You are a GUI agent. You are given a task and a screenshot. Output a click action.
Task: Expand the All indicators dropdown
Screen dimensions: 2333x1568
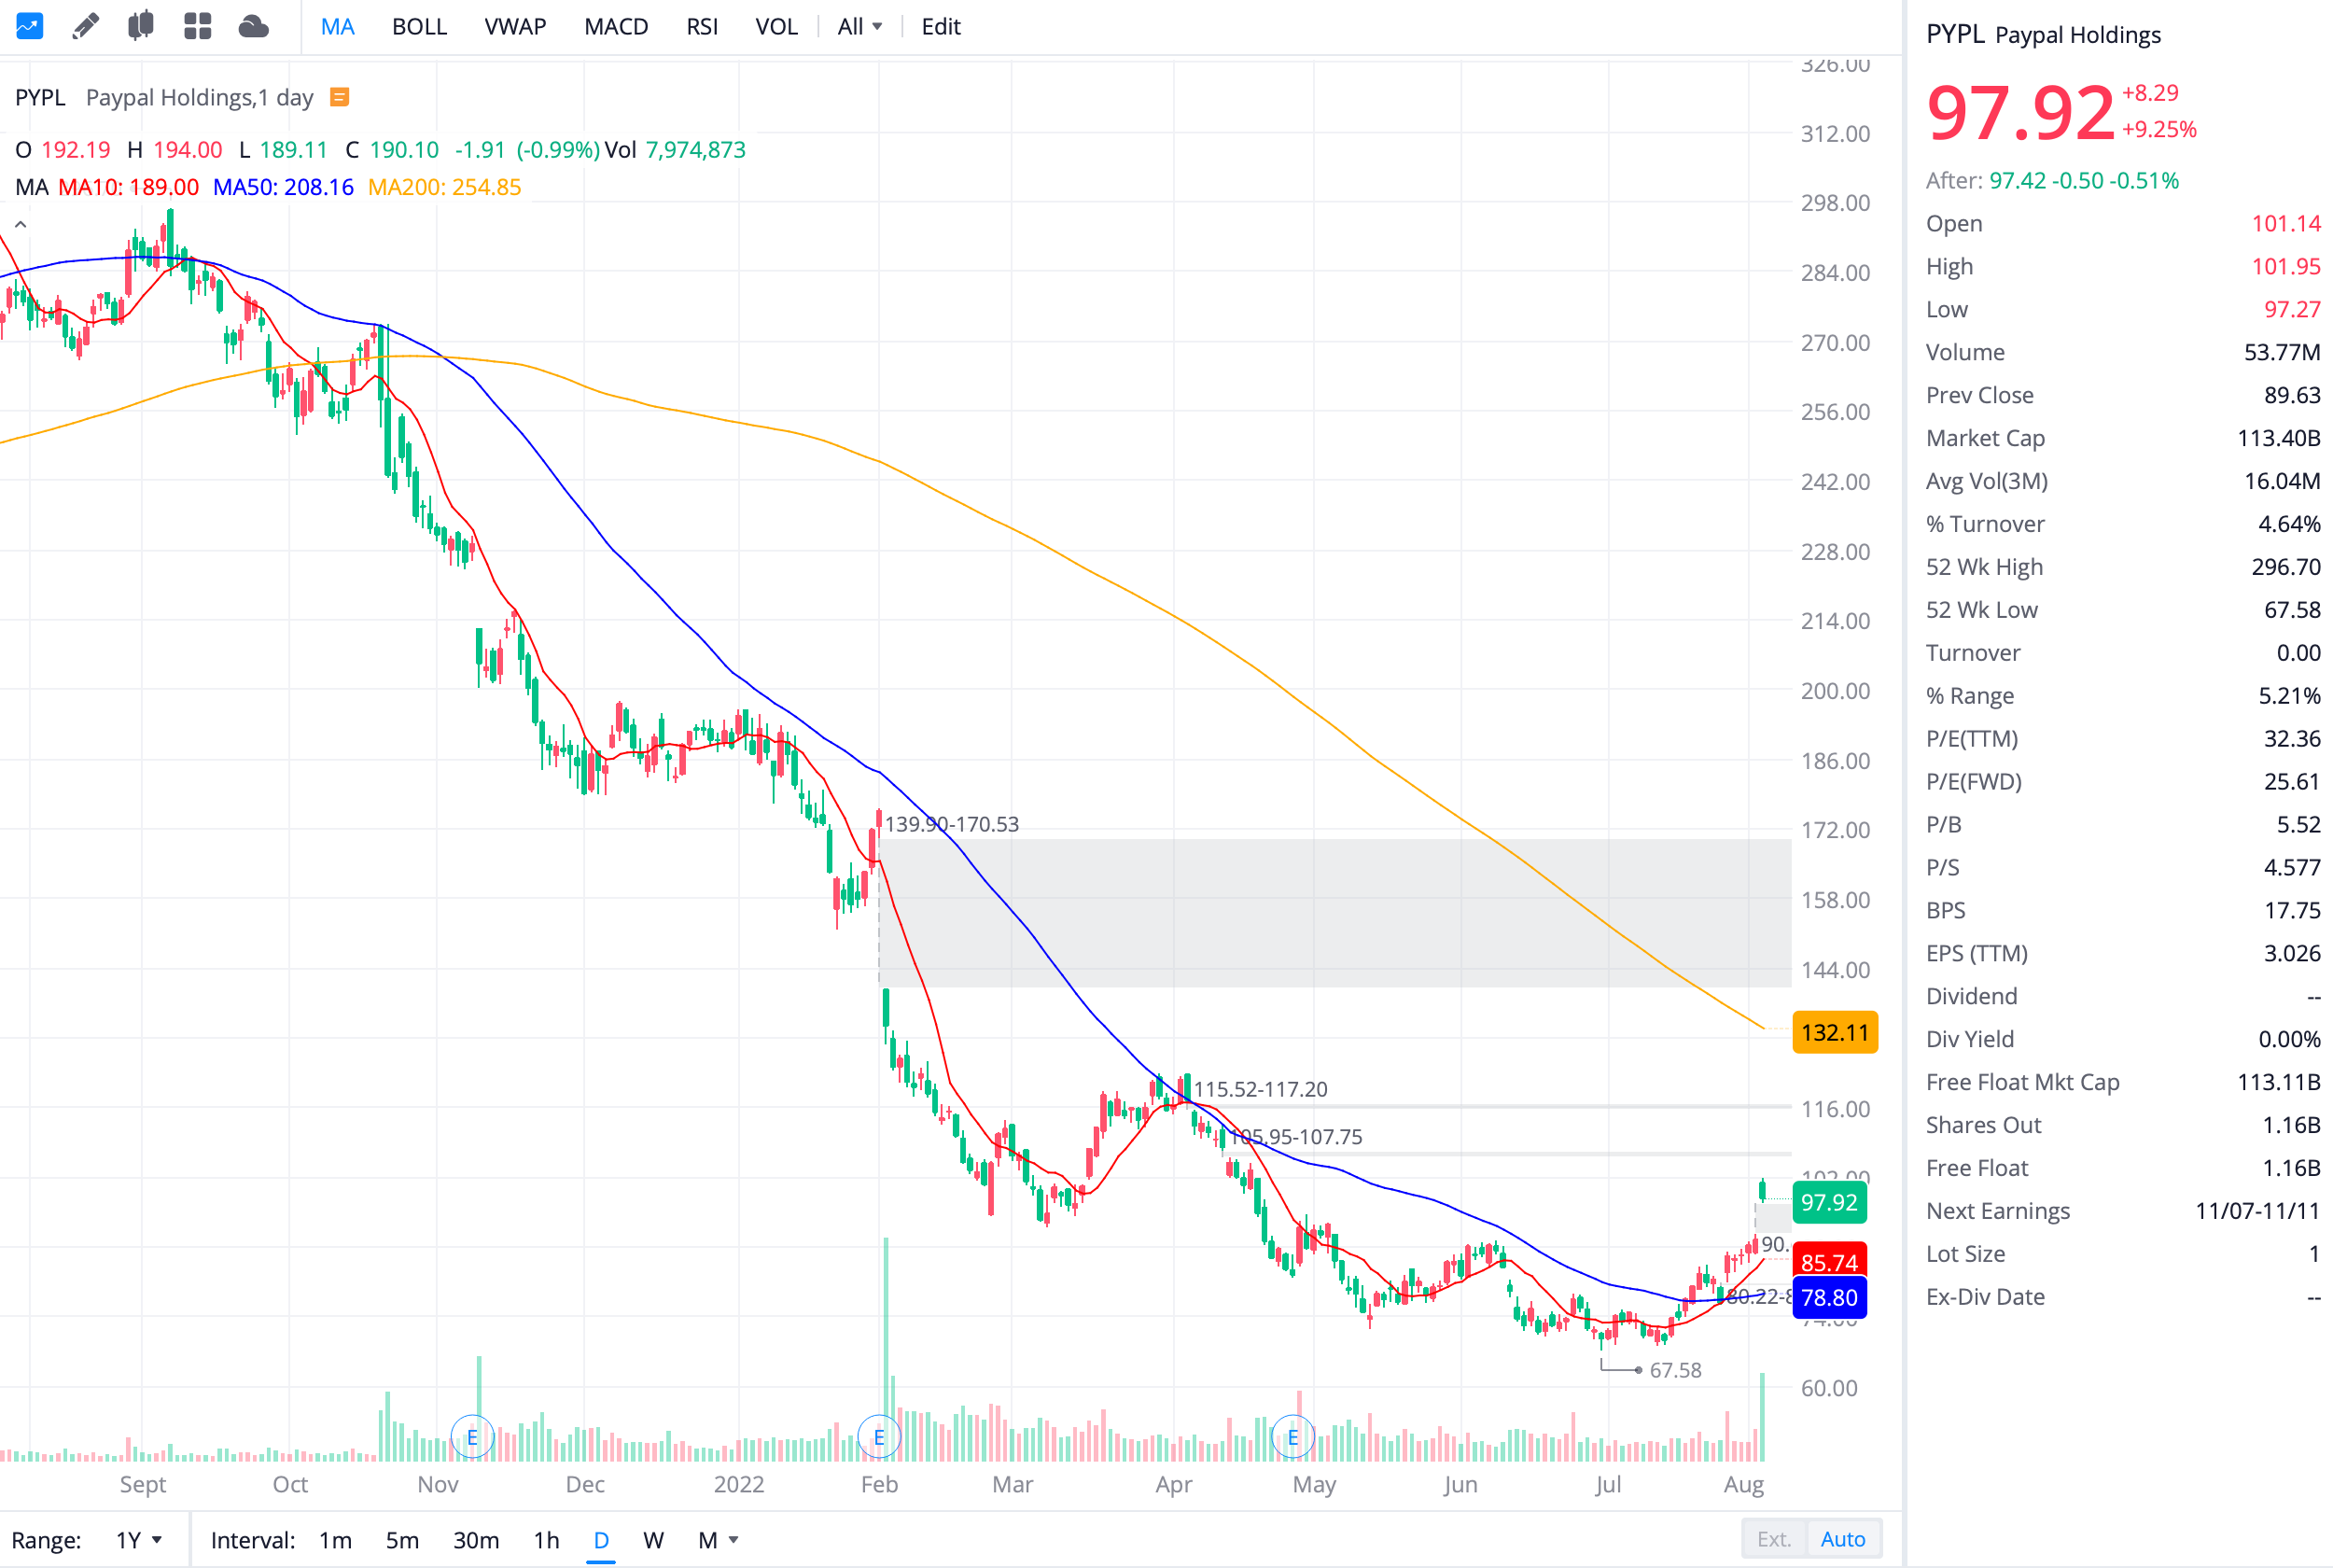tap(859, 27)
